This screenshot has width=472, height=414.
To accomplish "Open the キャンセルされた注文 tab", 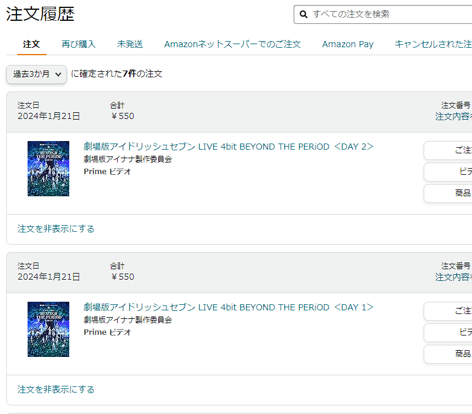I will 433,44.
